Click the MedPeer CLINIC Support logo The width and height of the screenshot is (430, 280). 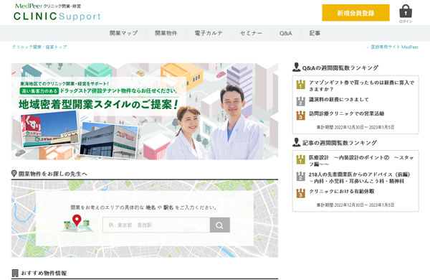pyautogui.click(x=57, y=12)
